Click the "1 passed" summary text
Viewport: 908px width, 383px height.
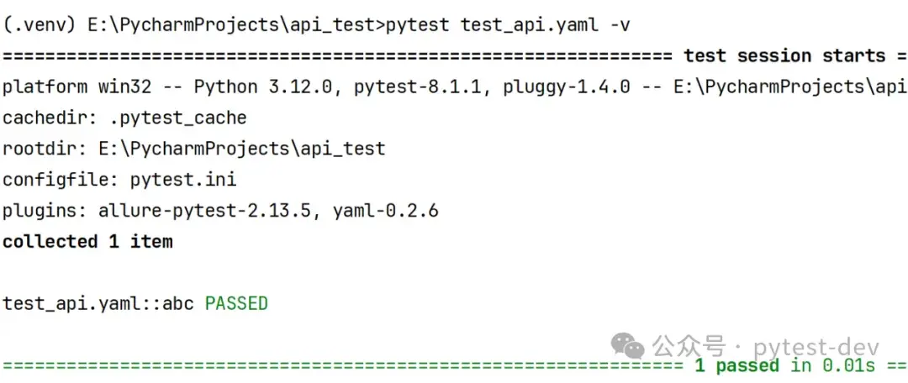736,365
